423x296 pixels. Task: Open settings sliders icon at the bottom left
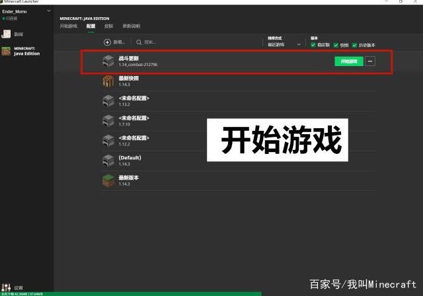tap(6, 287)
